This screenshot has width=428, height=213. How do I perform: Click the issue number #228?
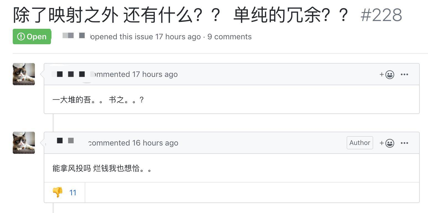point(381,15)
